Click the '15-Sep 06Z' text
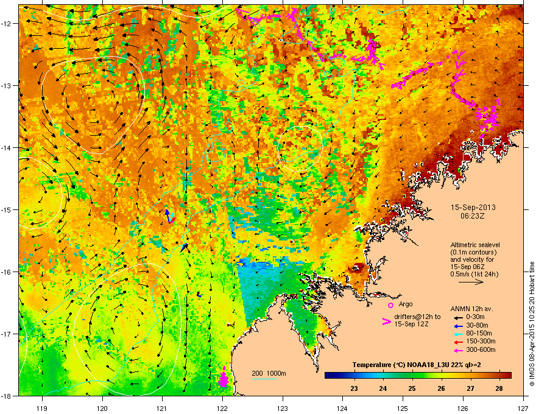This screenshot has height=414, width=536. pyautogui.click(x=467, y=267)
